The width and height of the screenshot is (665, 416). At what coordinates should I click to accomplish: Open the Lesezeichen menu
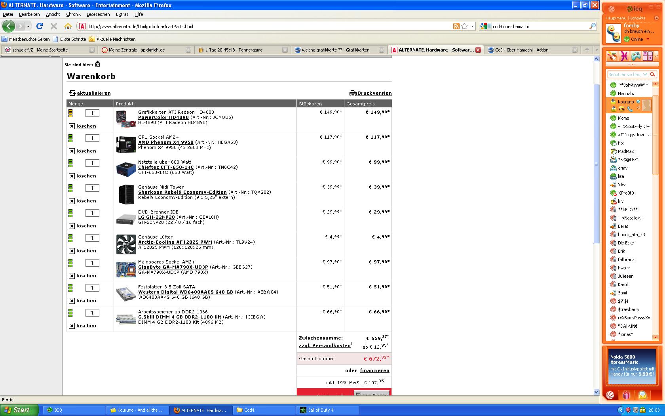click(x=98, y=14)
